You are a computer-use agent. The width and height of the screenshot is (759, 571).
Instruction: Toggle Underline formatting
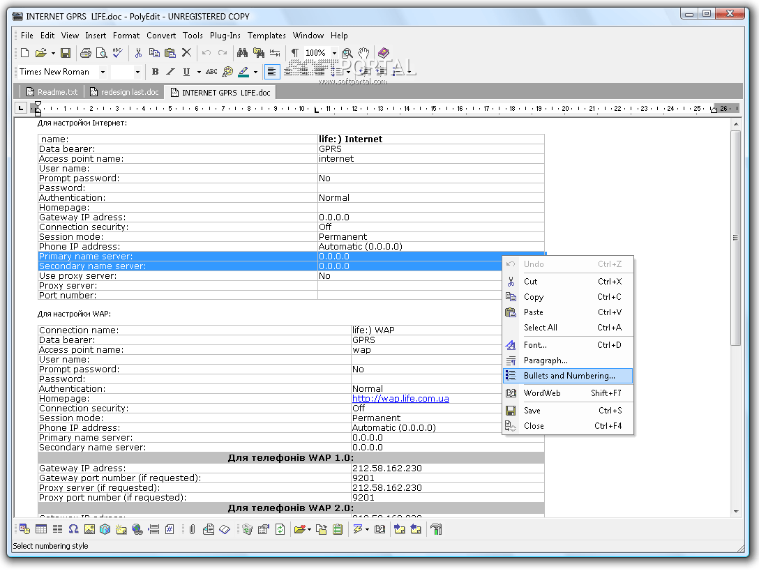click(x=186, y=72)
